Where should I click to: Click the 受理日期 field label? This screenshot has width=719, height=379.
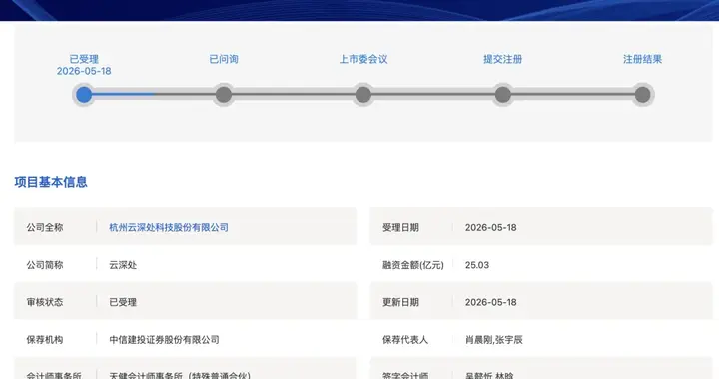[400, 227]
